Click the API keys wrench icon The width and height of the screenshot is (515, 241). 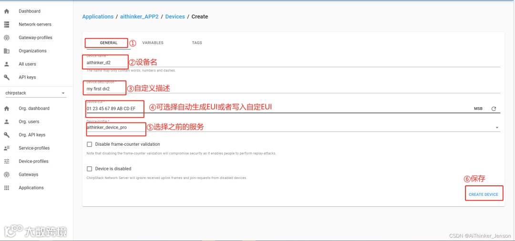7,77
